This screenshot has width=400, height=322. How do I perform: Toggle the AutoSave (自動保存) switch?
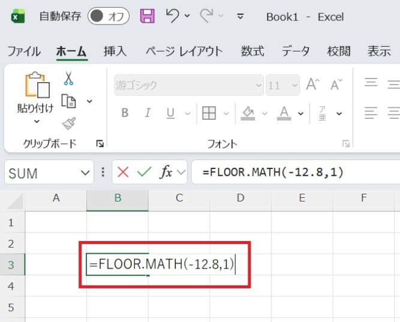[x=109, y=16]
